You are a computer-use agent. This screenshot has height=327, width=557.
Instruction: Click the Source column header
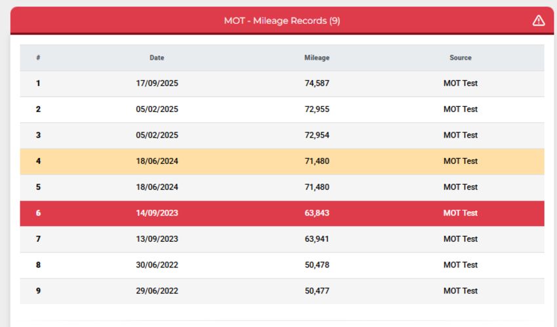(x=461, y=58)
